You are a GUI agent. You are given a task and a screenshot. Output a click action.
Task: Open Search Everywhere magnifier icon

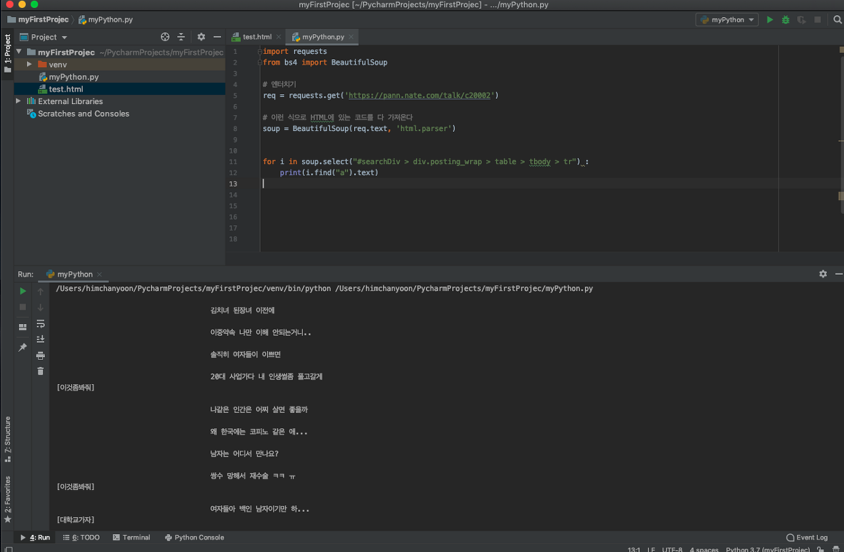click(837, 20)
